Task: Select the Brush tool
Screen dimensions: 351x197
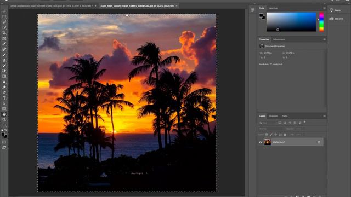Action: 4,55
